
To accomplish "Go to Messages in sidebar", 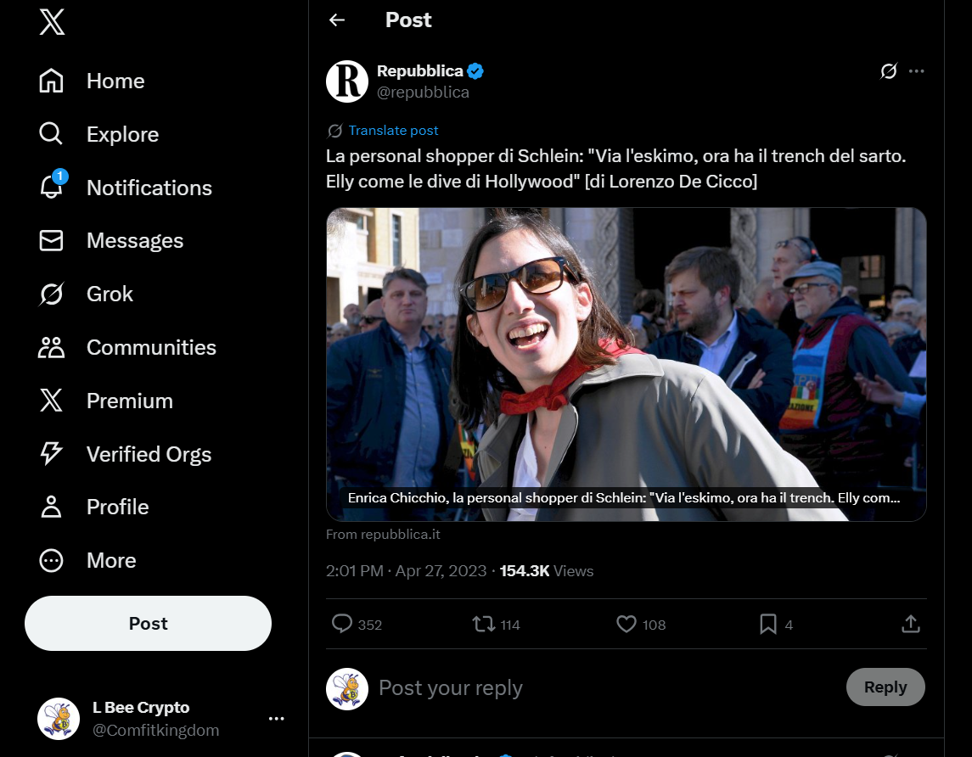I will (x=52, y=241).
